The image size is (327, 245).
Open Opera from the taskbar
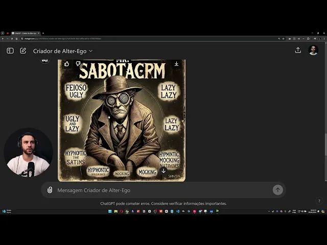click(x=122, y=211)
